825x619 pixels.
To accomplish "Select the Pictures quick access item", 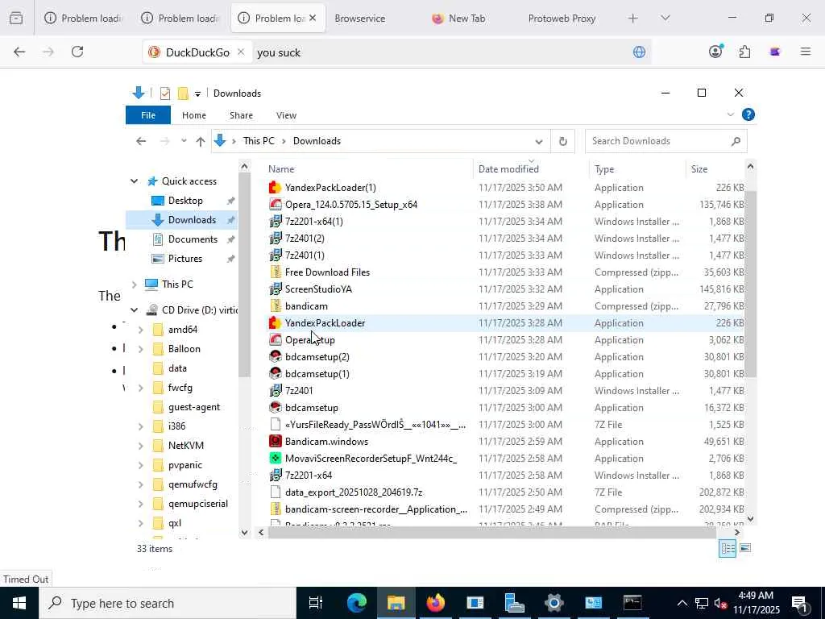I will 185,259.
